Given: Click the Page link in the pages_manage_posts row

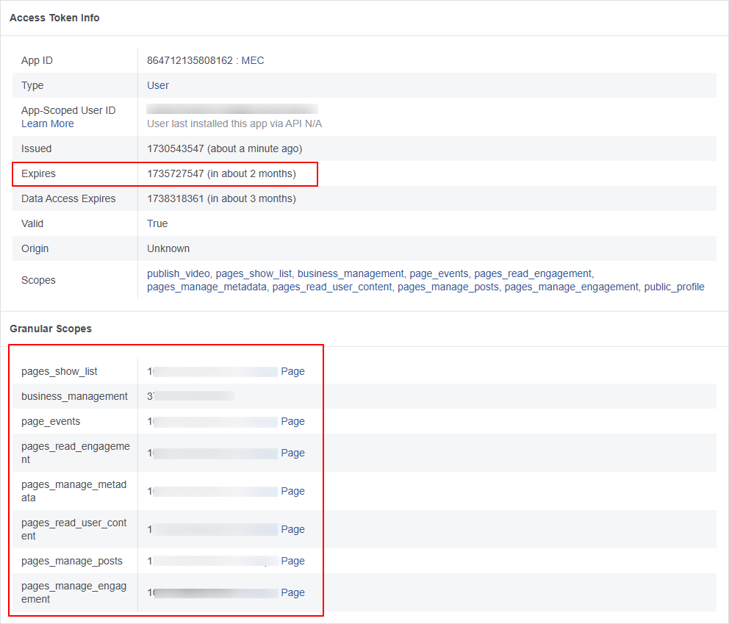Looking at the screenshot, I should point(292,561).
